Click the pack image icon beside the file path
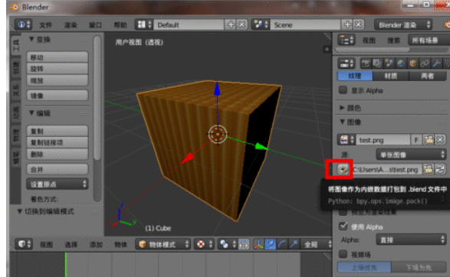The height and width of the screenshot is (277, 450). click(343, 169)
